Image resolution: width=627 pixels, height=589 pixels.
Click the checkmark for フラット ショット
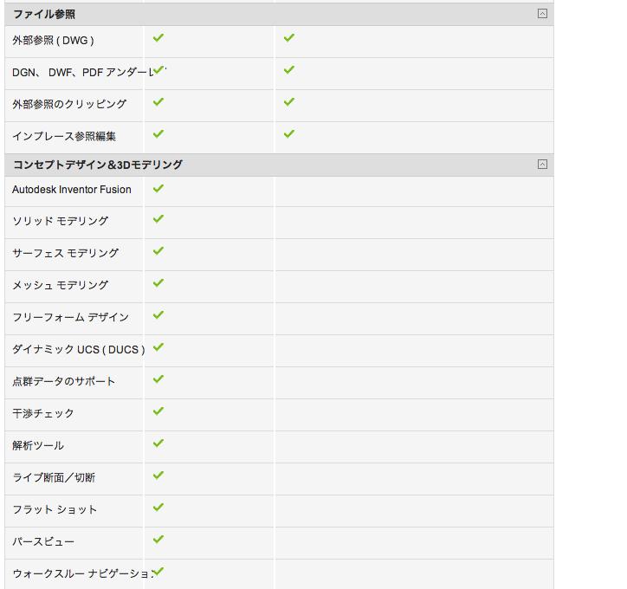point(158,508)
